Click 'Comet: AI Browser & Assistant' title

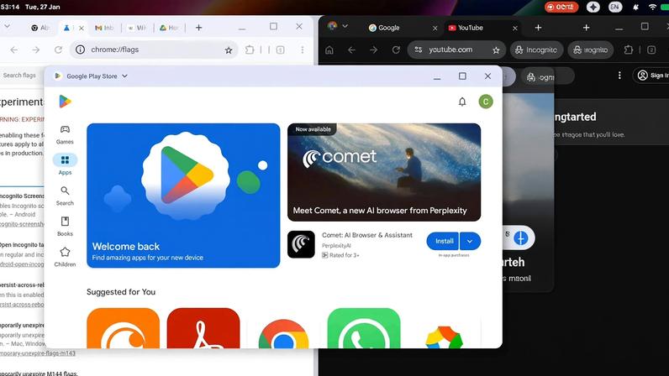pos(367,235)
